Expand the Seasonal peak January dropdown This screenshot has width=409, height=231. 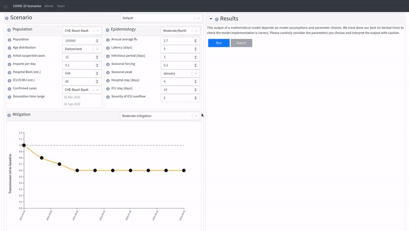(x=180, y=73)
